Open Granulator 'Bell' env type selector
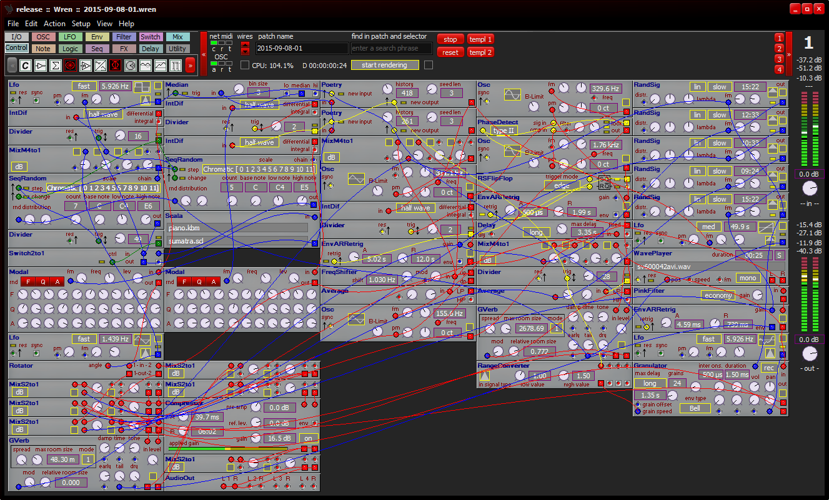Viewport: 829px width, 500px height. pos(695,408)
